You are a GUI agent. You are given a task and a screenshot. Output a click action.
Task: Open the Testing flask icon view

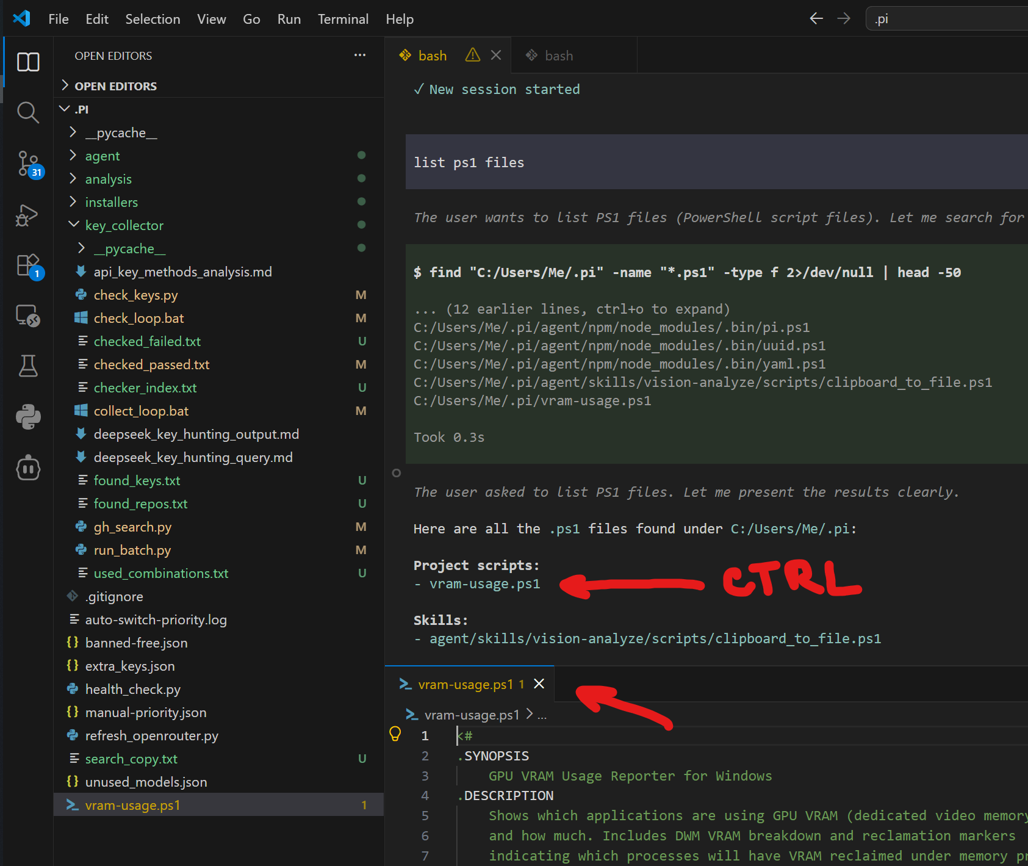pos(28,366)
